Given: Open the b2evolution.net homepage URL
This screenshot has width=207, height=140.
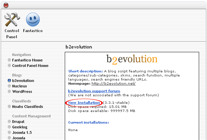Looking at the screenshot, I should (113, 83).
